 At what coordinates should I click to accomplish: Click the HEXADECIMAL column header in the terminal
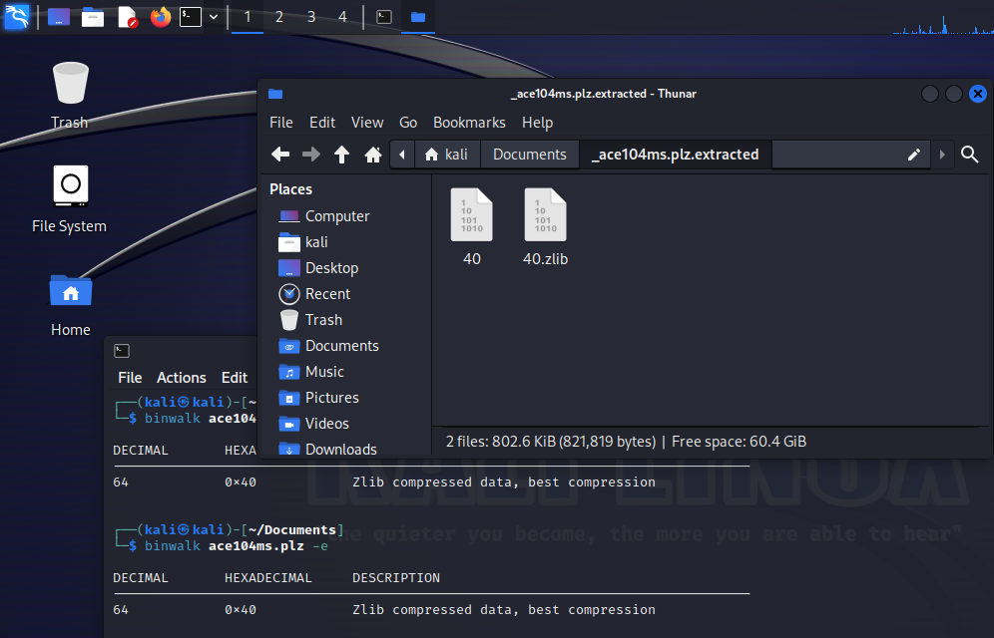point(268,578)
